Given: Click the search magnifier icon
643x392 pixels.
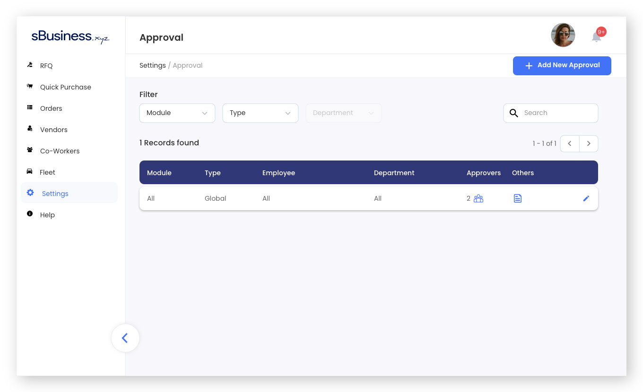Looking at the screenshot, I should coord(514,113).
